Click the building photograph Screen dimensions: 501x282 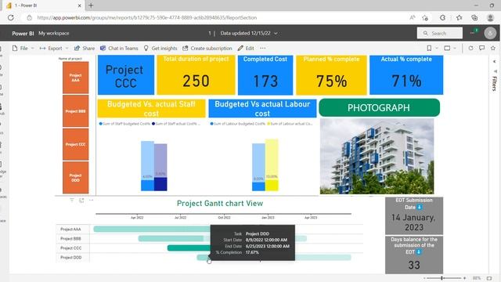pyautogui.click(x=377, y=157)
